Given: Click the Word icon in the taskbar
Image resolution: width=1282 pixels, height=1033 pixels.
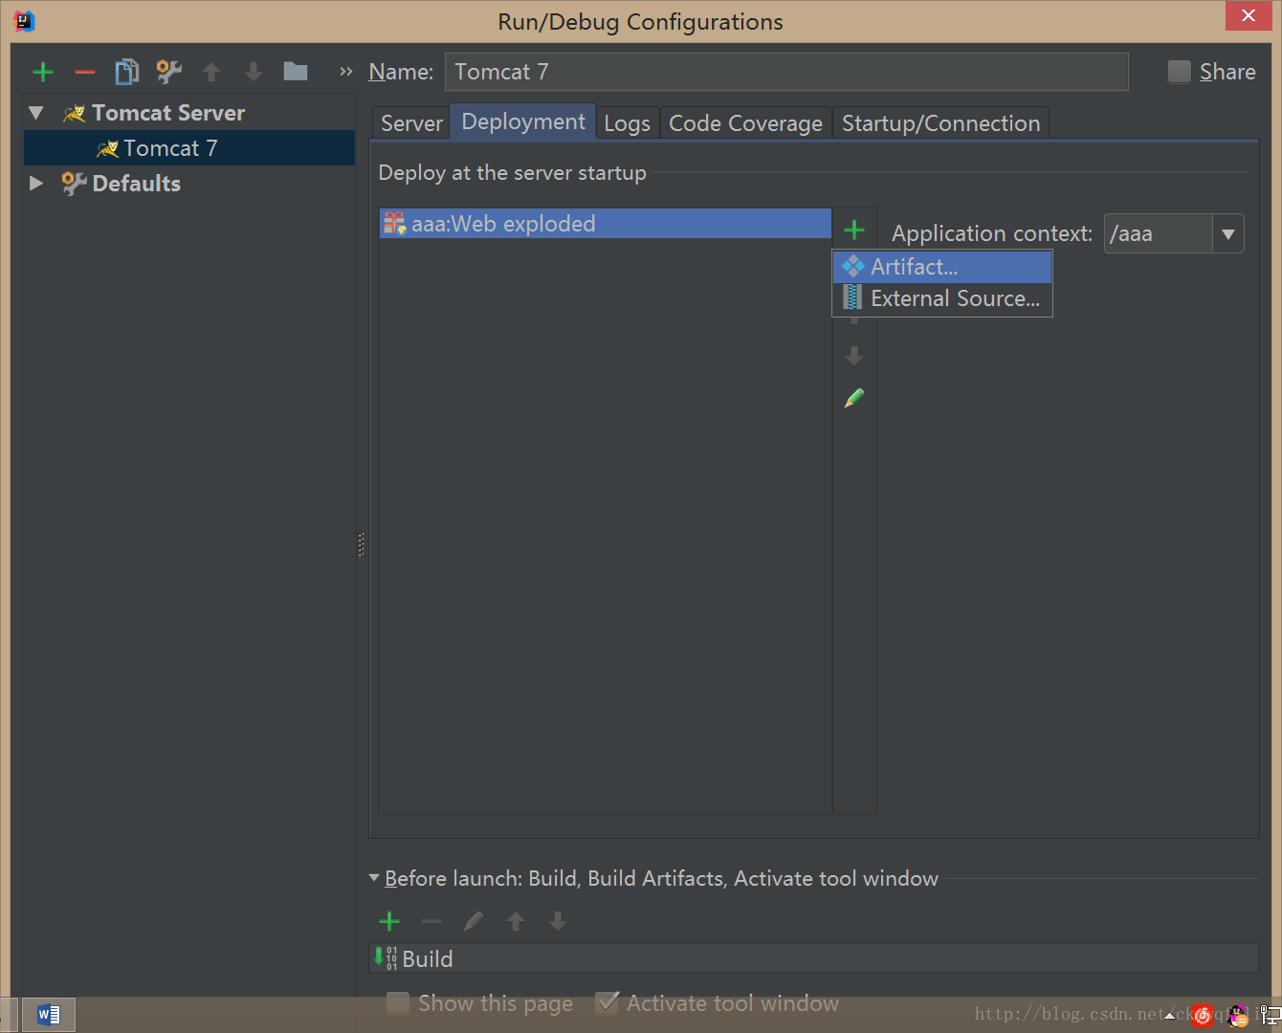Looking at the screenshot, I should coord(48,1015).
